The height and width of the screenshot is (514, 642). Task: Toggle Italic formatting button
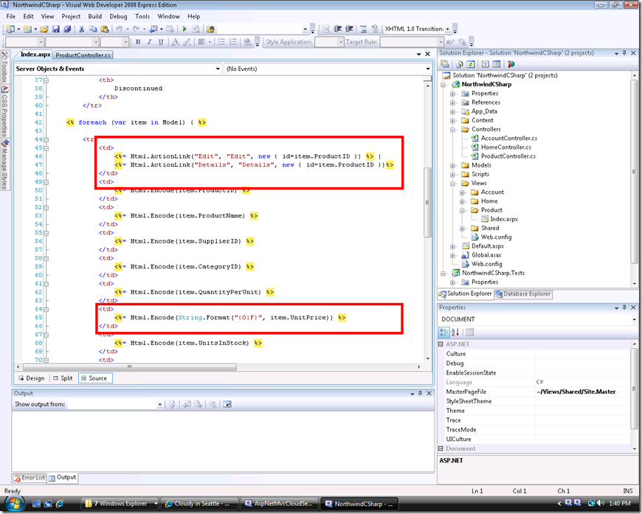pos(150,42)
